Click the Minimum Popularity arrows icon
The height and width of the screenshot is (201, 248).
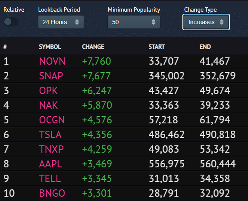point(154,22)
